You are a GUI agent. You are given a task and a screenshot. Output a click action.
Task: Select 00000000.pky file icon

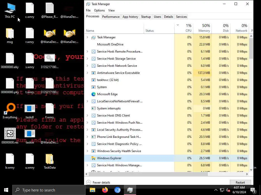10,86
